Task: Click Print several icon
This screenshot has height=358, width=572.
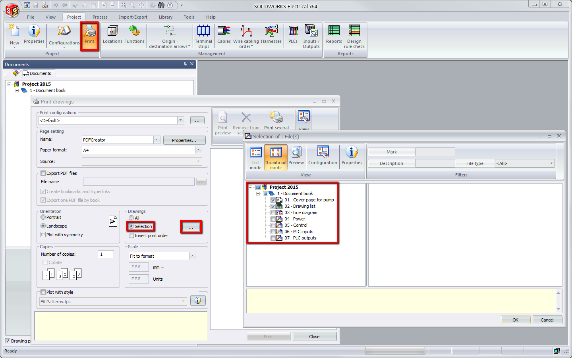Action: (276, 121)
